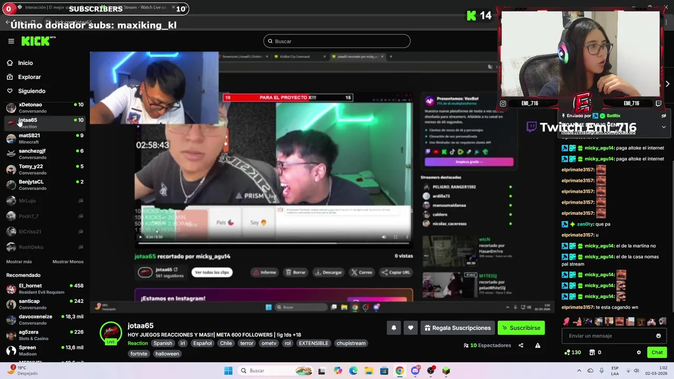Hide the pinned BotRix message

click(x=663, y=116)
